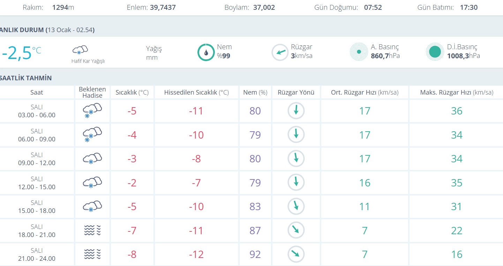Viewport: 503px width, 266px height.
Task: Click wind direction arrow for 21.00 - 24.00 row
Action: [296, 254]
